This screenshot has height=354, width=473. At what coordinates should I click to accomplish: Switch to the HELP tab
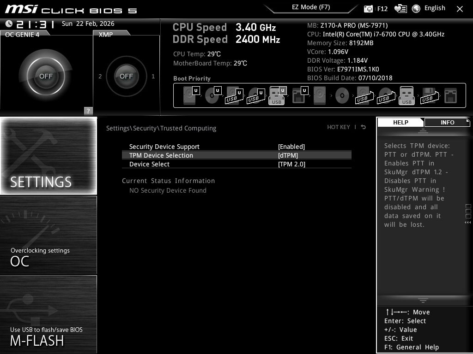click(400, 123)
